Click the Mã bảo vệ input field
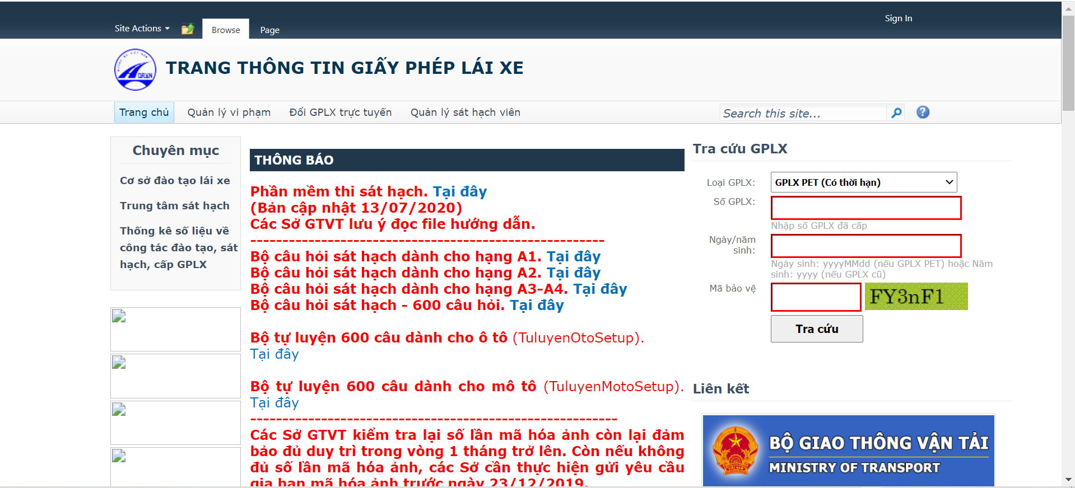Image resolution: width=1075 pixels, height=488 pixels. 816,297
